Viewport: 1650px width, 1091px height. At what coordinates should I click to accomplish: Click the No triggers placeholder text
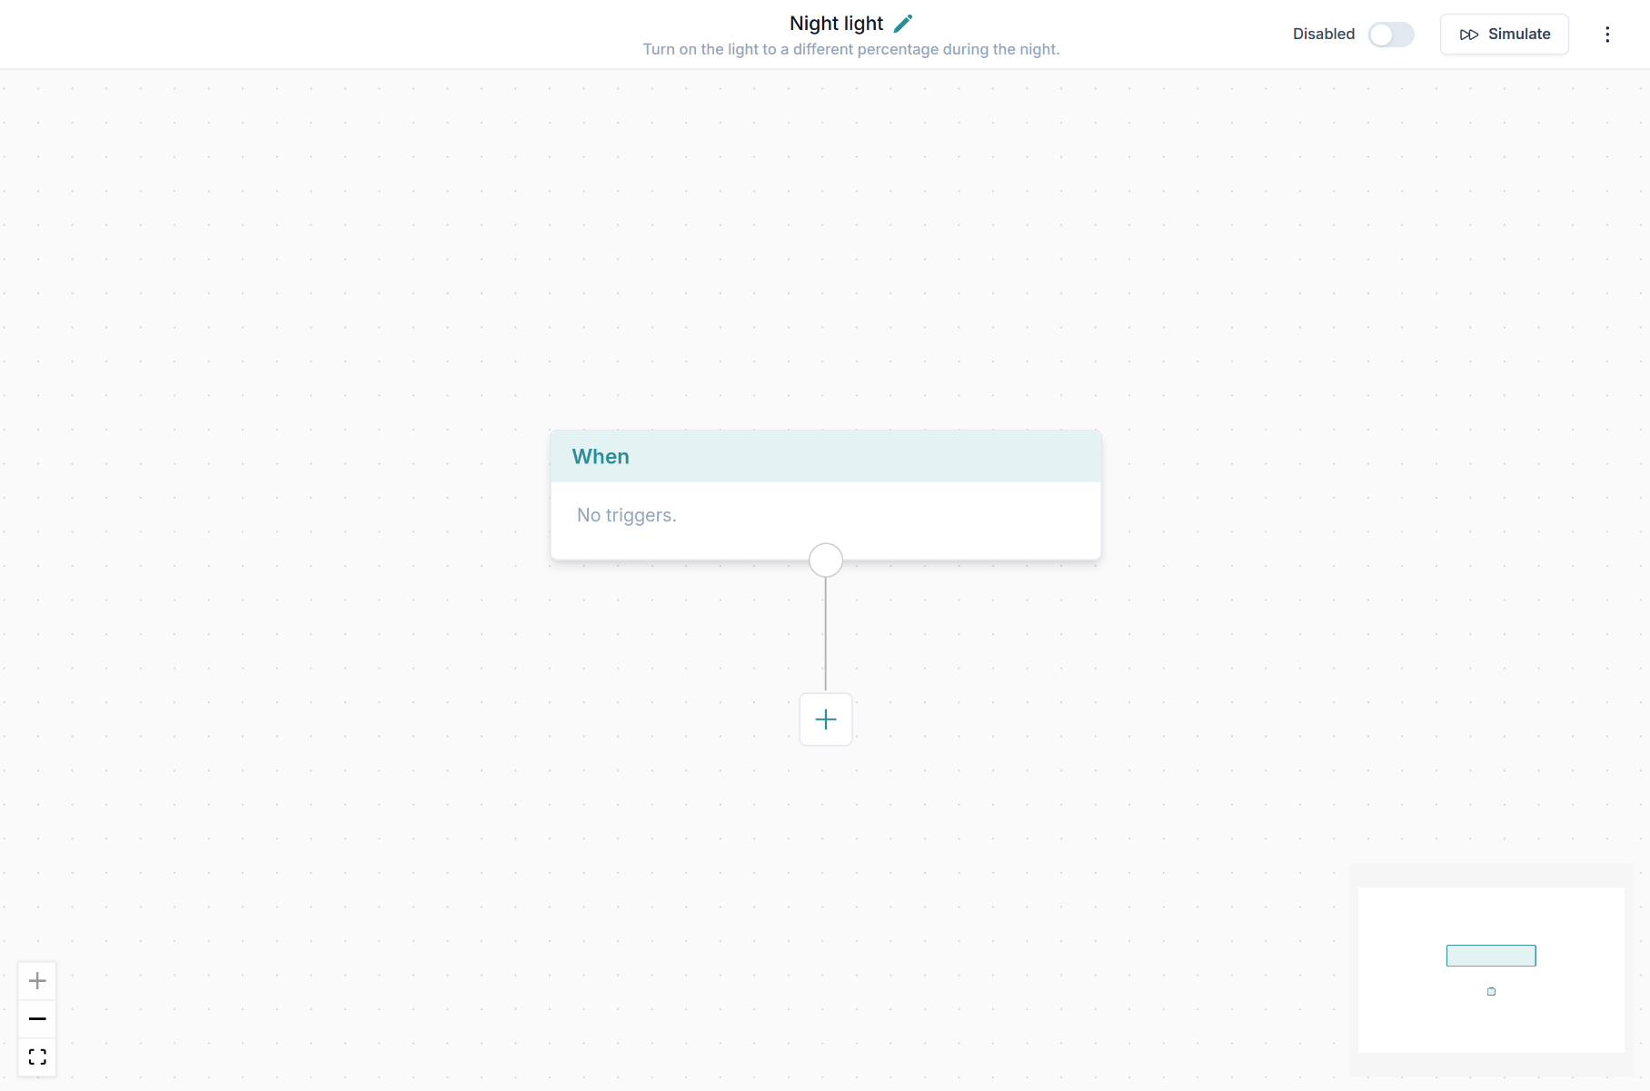pos(626,515)
